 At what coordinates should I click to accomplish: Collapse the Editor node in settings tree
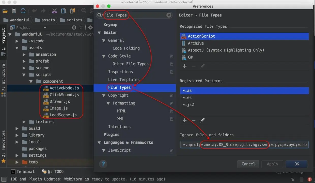99,32
